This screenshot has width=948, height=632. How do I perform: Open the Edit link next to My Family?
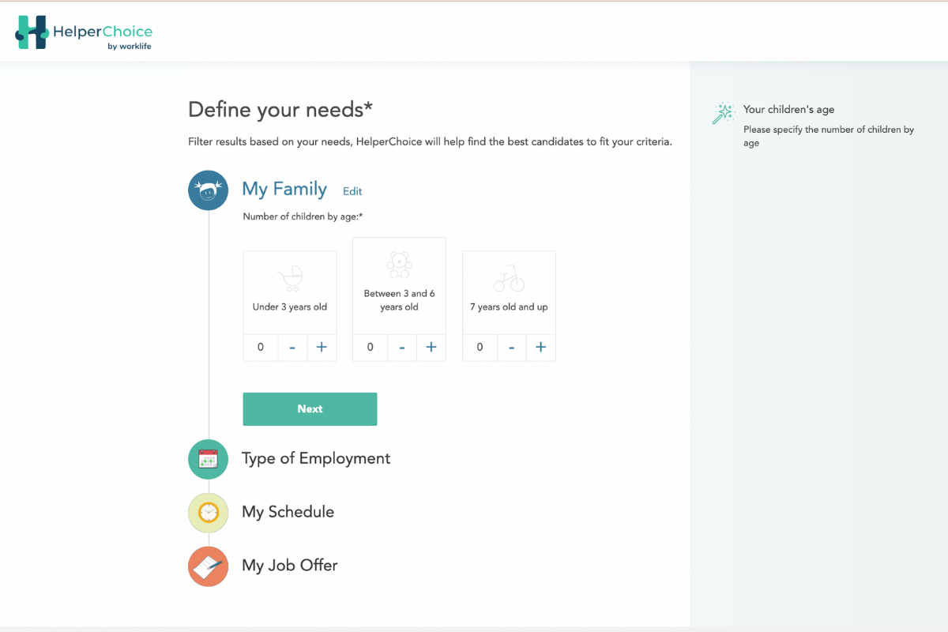coord(352,190)
